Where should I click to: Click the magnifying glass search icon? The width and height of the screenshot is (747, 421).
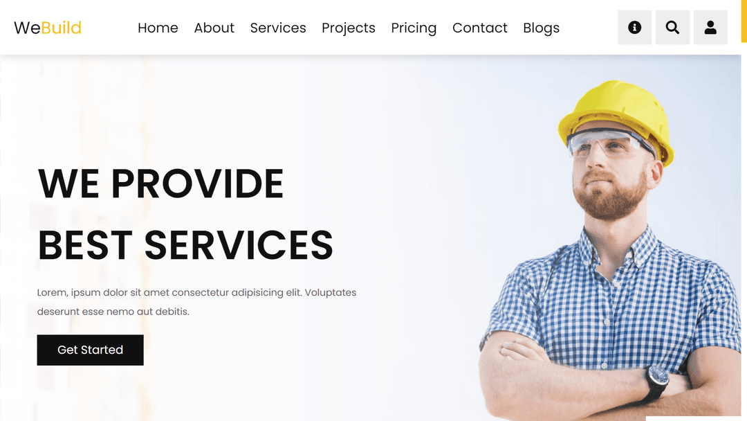(x=672, y=28)
